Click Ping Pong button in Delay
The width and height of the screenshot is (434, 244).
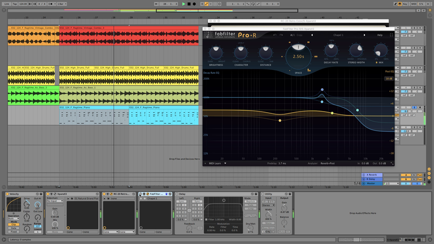click(x=251, y=215)
